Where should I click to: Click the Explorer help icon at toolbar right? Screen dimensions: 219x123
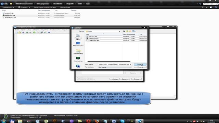(x=216, y=7)
